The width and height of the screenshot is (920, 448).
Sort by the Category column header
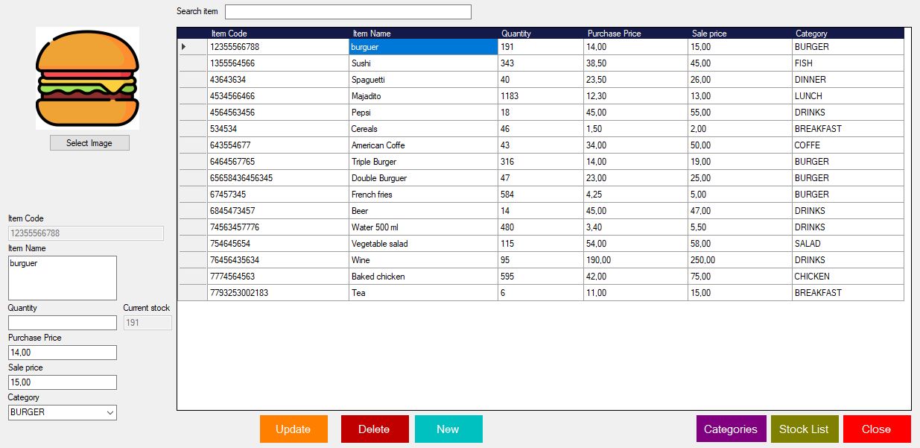pos(848,34)
